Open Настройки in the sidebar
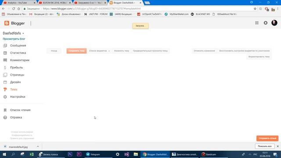The height and width of the screenshot is (158, 281). point(18,97)
